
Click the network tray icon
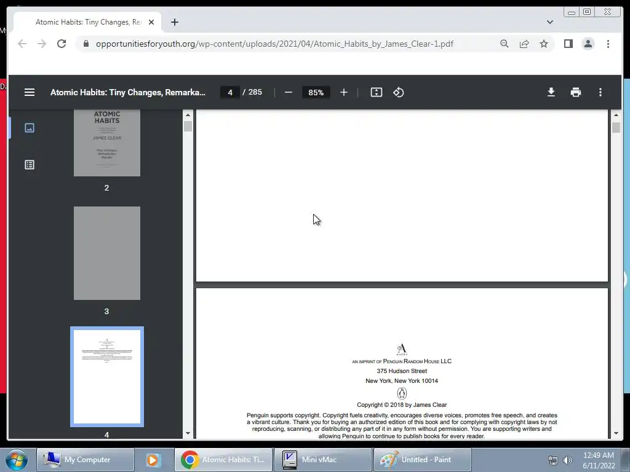[553, 460]
